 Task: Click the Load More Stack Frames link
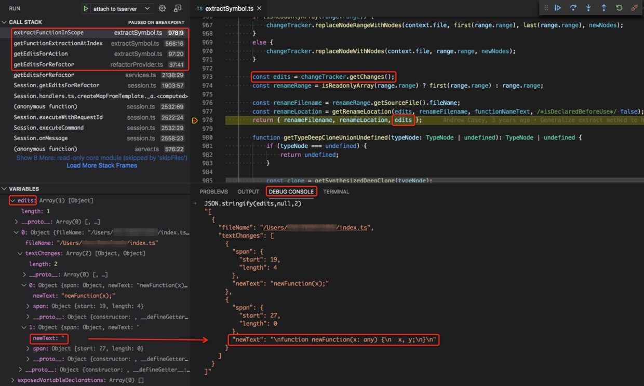click(101, 165)
